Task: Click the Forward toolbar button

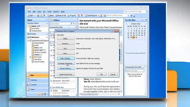Action: [71, 15]
